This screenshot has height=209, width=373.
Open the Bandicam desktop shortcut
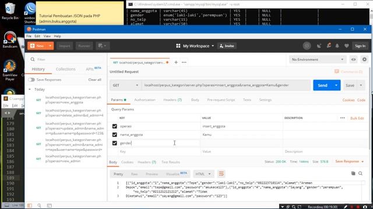click(10, 39)
